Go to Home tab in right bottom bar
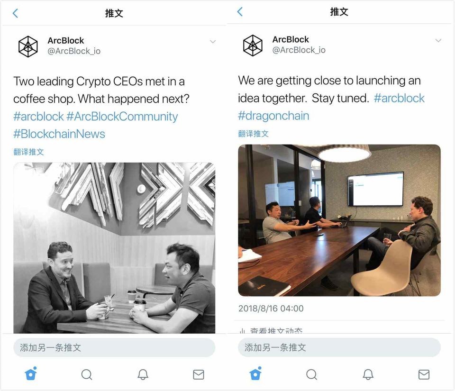This screenshot has height=391, width=455. (255, 373)
